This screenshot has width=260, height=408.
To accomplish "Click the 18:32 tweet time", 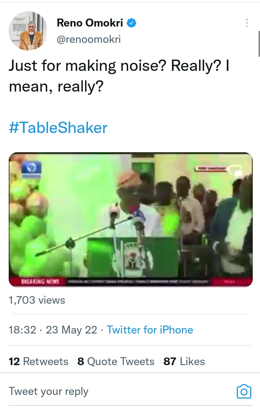I will [x=22, y=330].
